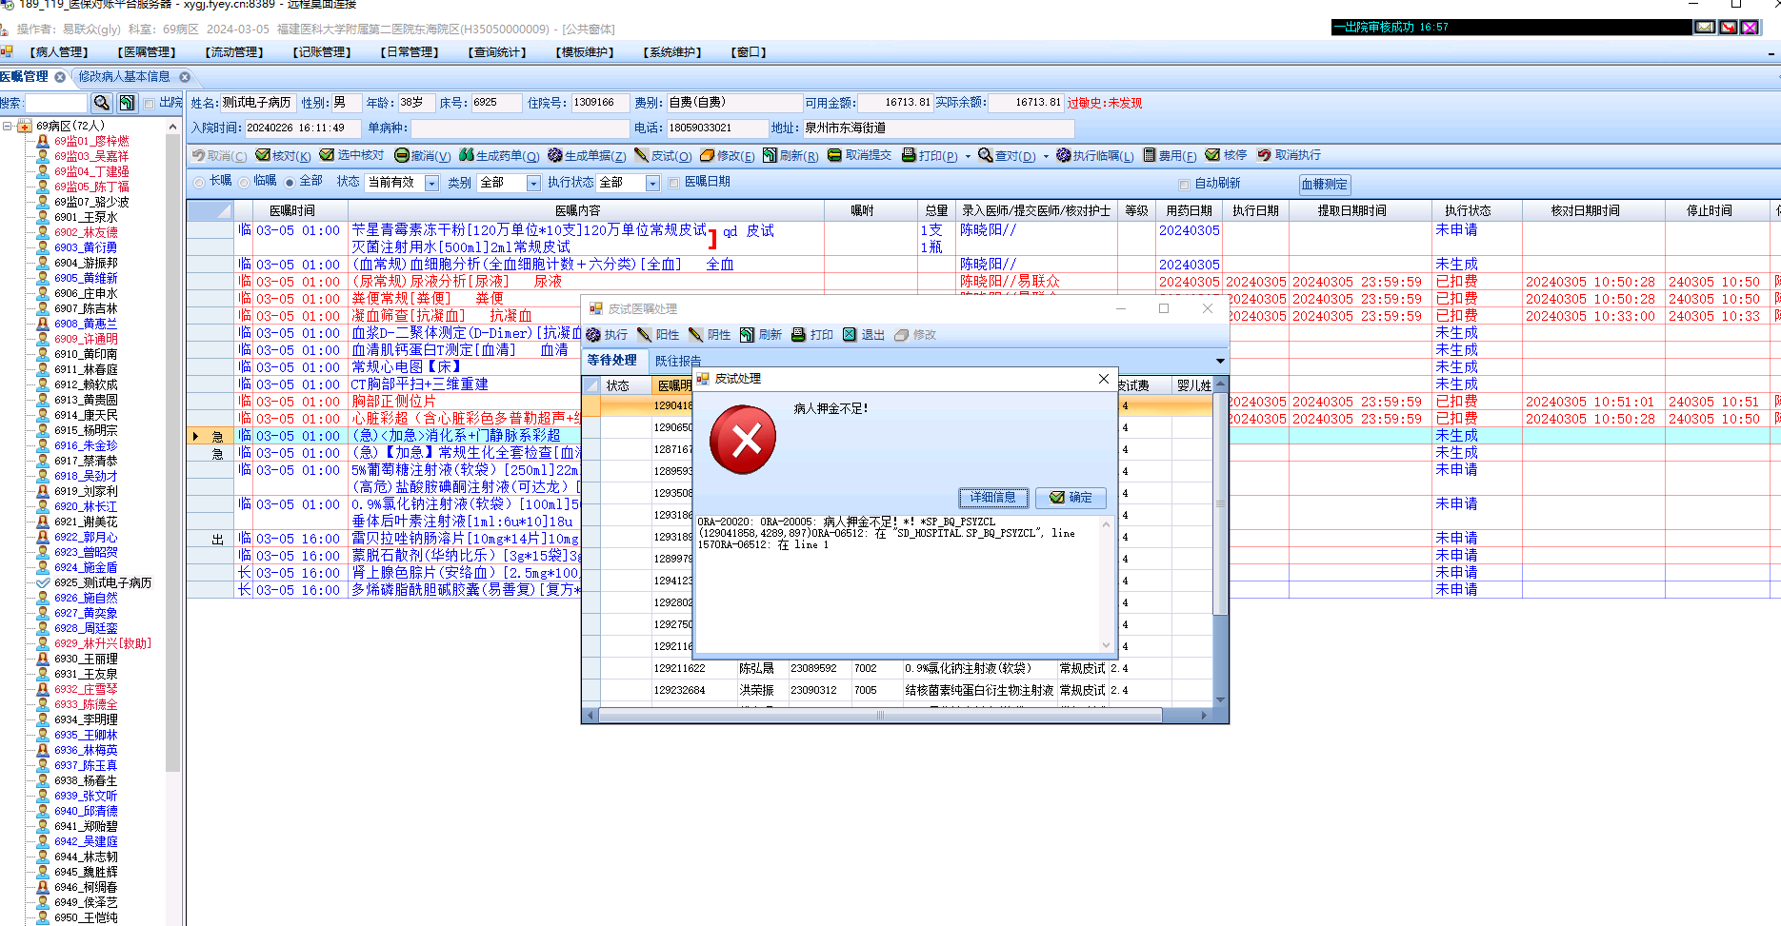Click the error detail text scrollbar down arrow

tap(1106, 644)
